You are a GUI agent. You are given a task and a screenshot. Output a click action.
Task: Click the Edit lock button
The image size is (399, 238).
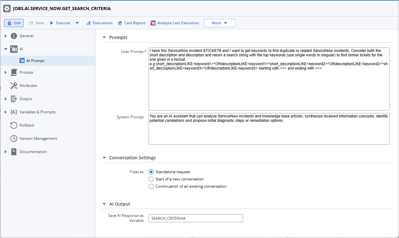tap(14, 23)
